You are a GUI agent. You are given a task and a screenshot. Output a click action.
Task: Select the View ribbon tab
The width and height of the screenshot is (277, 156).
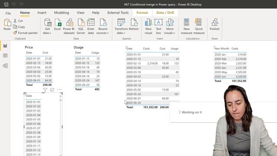pos(81,13)
